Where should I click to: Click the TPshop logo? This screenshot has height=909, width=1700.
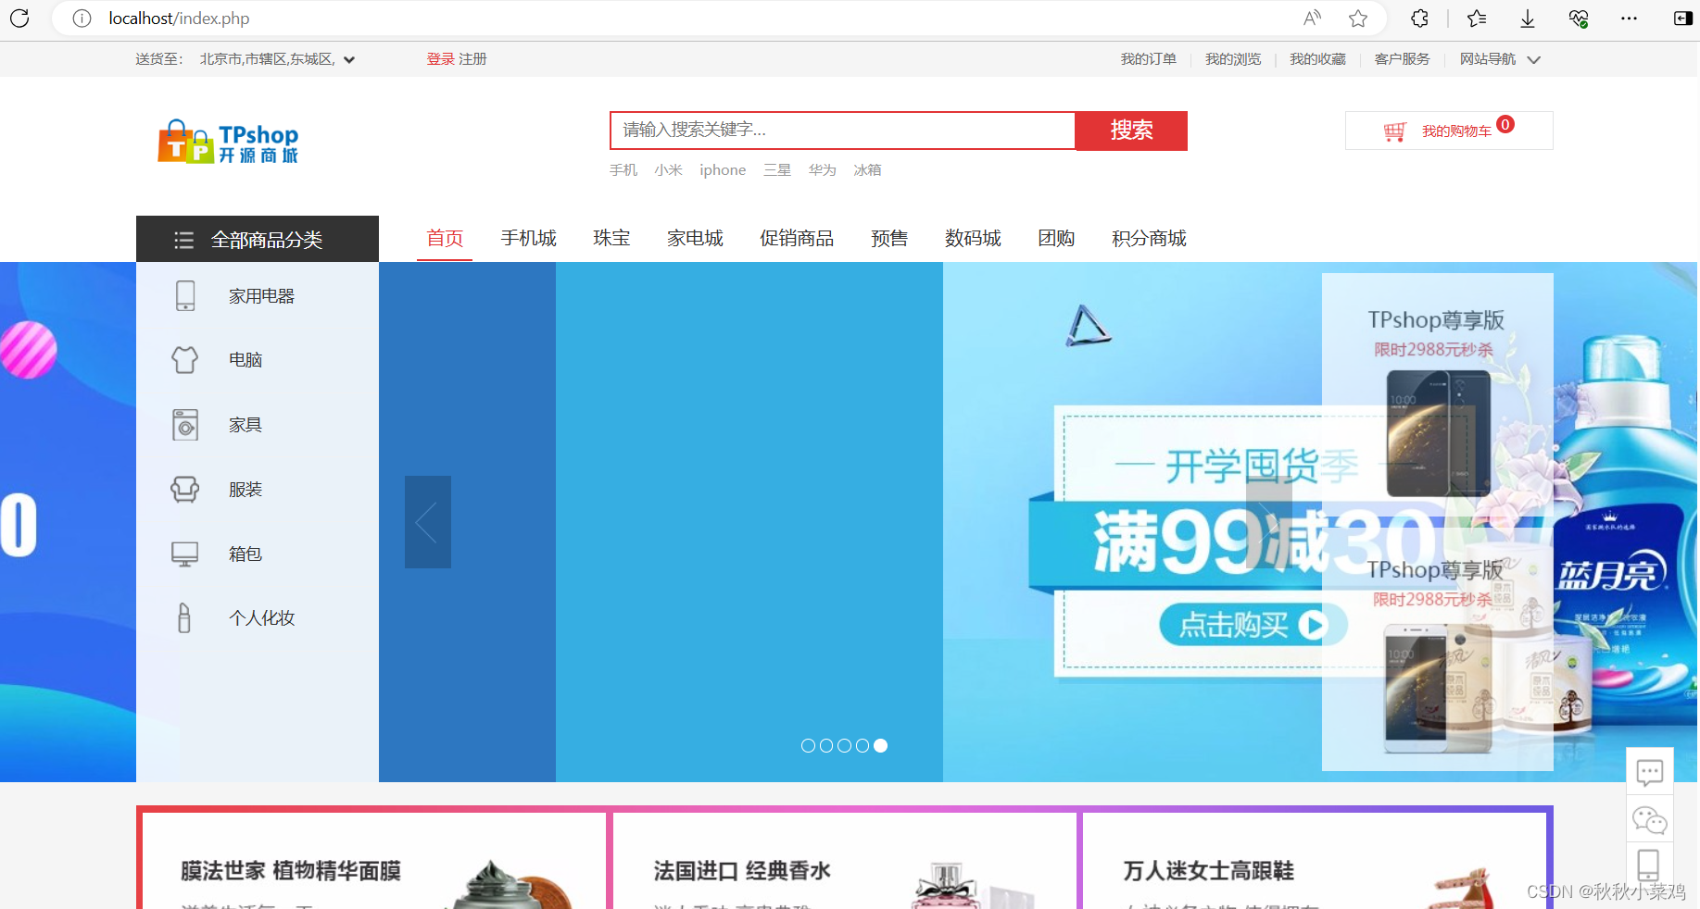pos(227,141)
